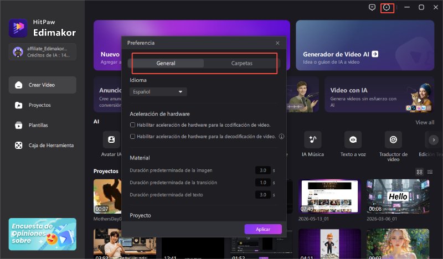443x259 pixels.
Task: Open Plantillas in sidebar
Action: 43,125
